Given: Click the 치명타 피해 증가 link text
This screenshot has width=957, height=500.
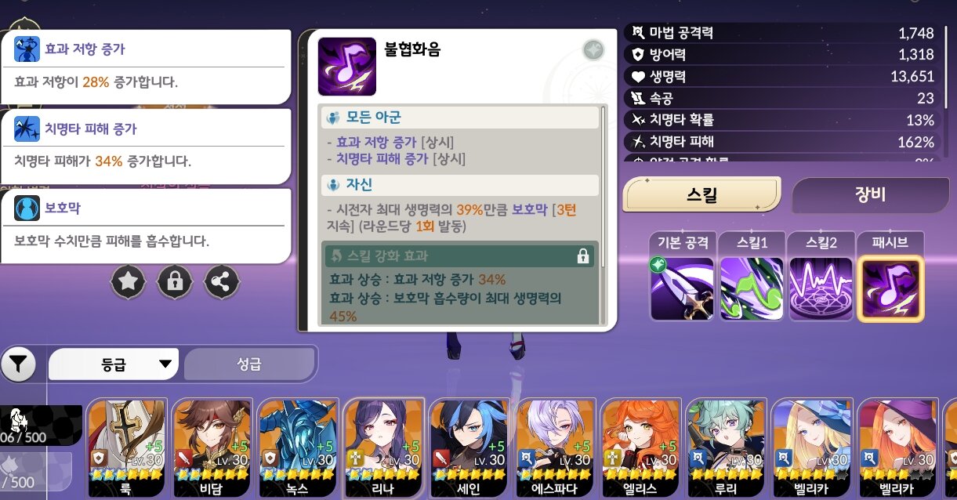Looking at the screenshot, I should tap(382, 158).
